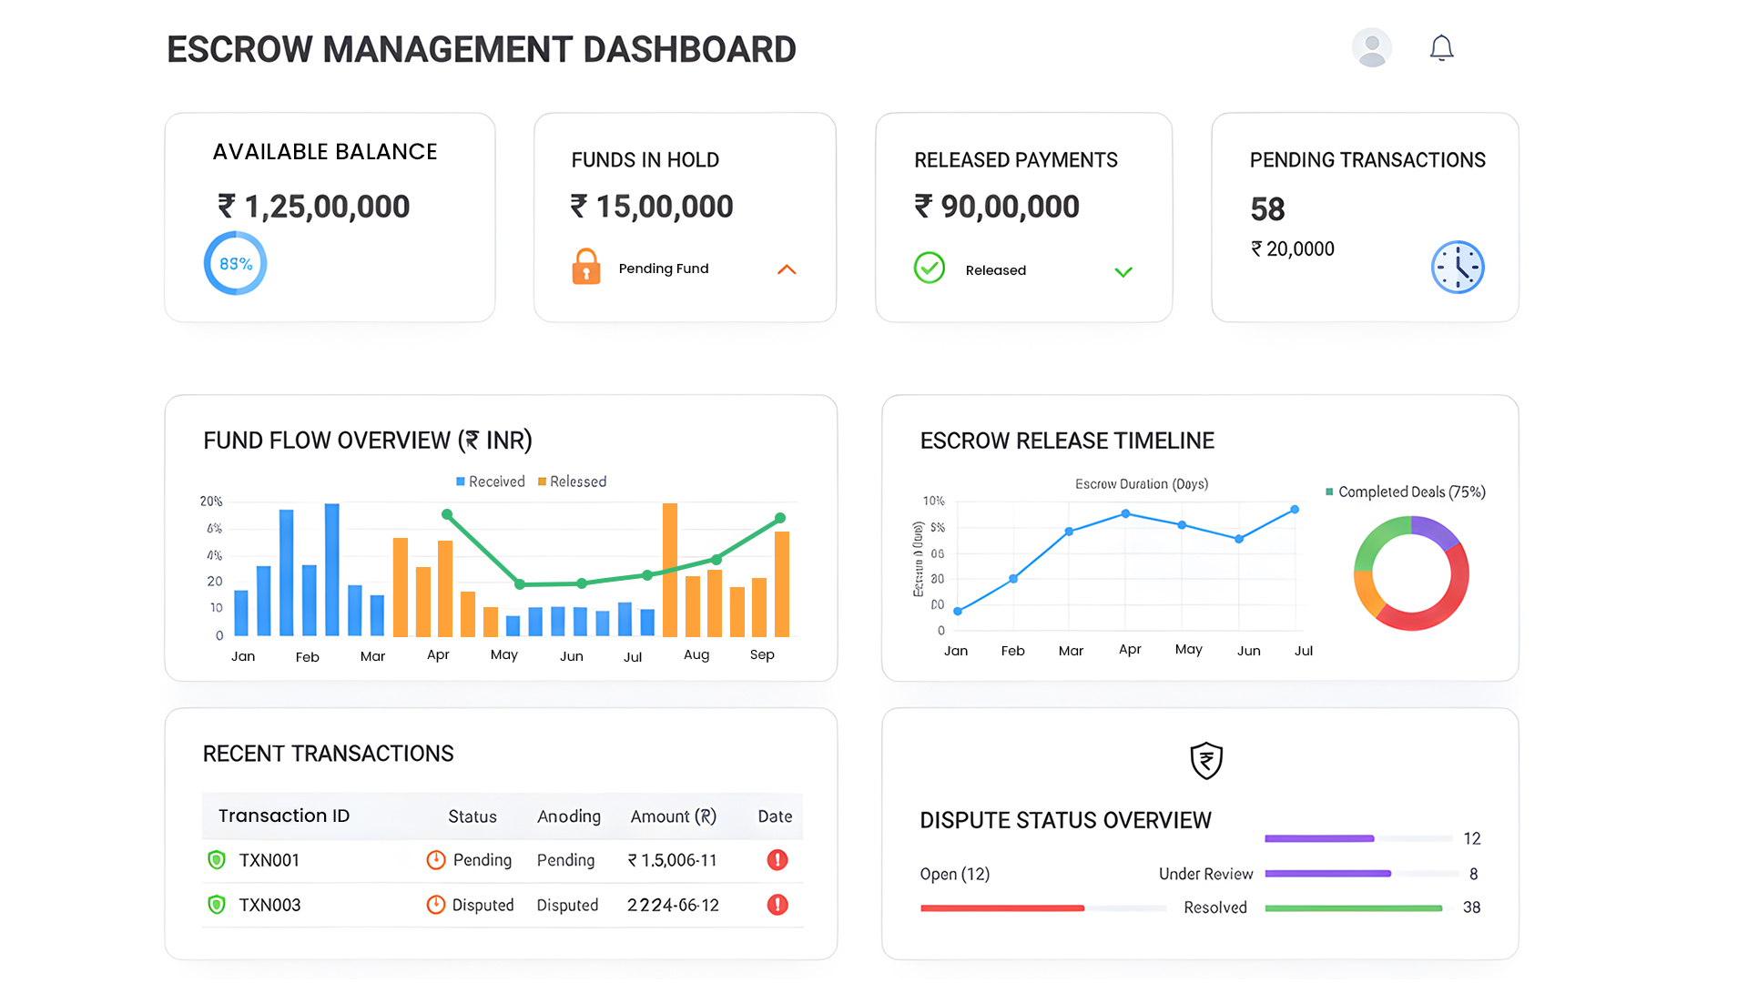Click the green Released checkmark icon

929,268
